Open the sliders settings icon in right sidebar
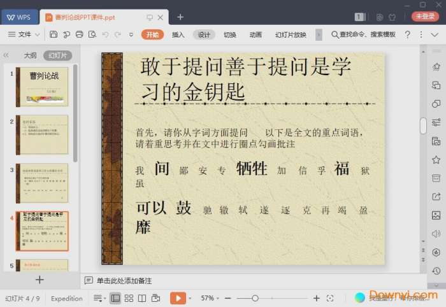 click(436, 122)
